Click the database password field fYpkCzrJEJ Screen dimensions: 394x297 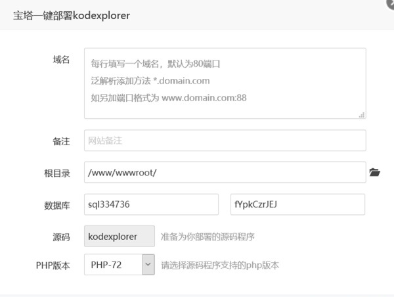[x=297, y=204]
